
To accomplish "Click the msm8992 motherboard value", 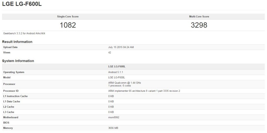I will pyautogui.click(x=114, y=117).
